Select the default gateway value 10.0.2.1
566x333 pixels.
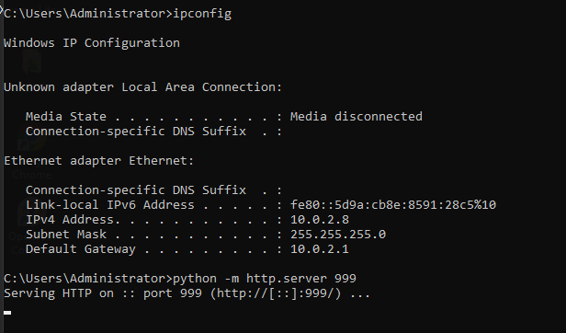coord(320,249)
